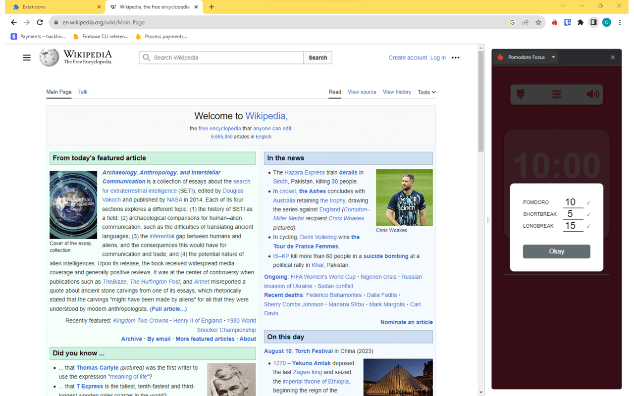Confirm Pomodoro duration checkmark
Viewport: 634px width, 396px height.
point(588,202)
